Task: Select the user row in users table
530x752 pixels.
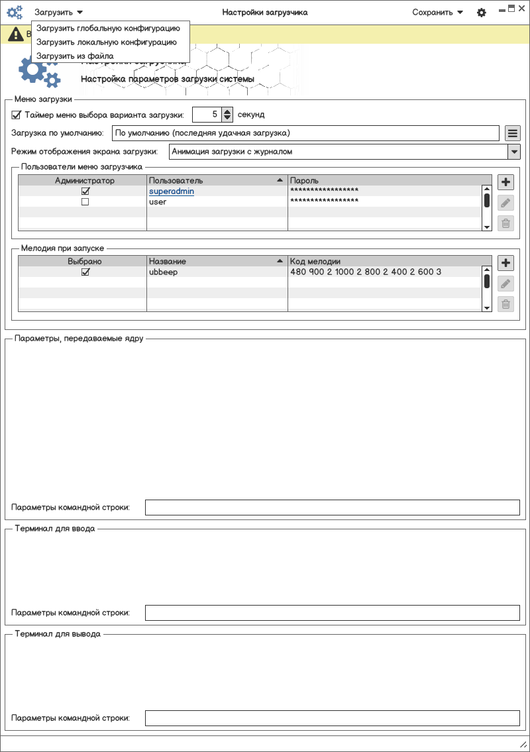Action: pos(249,202)
